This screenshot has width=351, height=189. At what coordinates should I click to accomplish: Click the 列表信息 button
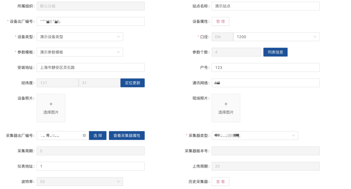(275, 52)
